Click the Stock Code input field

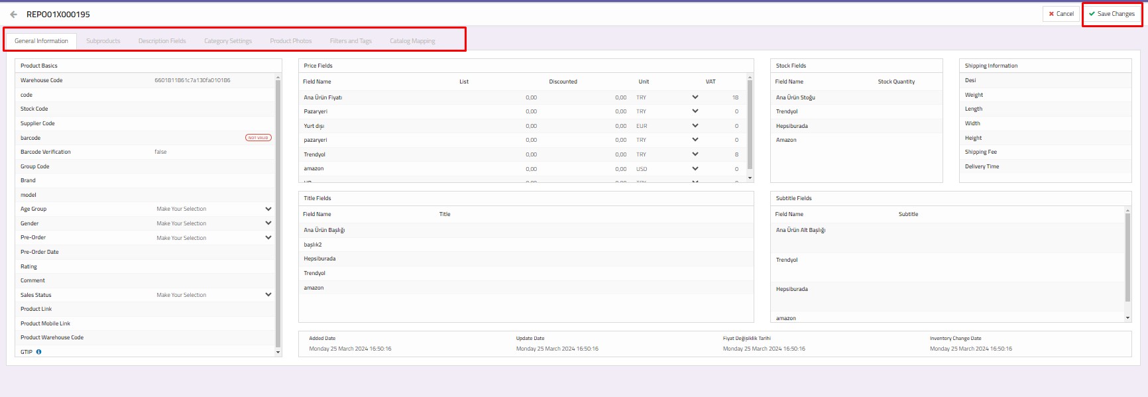[x=212, y=109]
